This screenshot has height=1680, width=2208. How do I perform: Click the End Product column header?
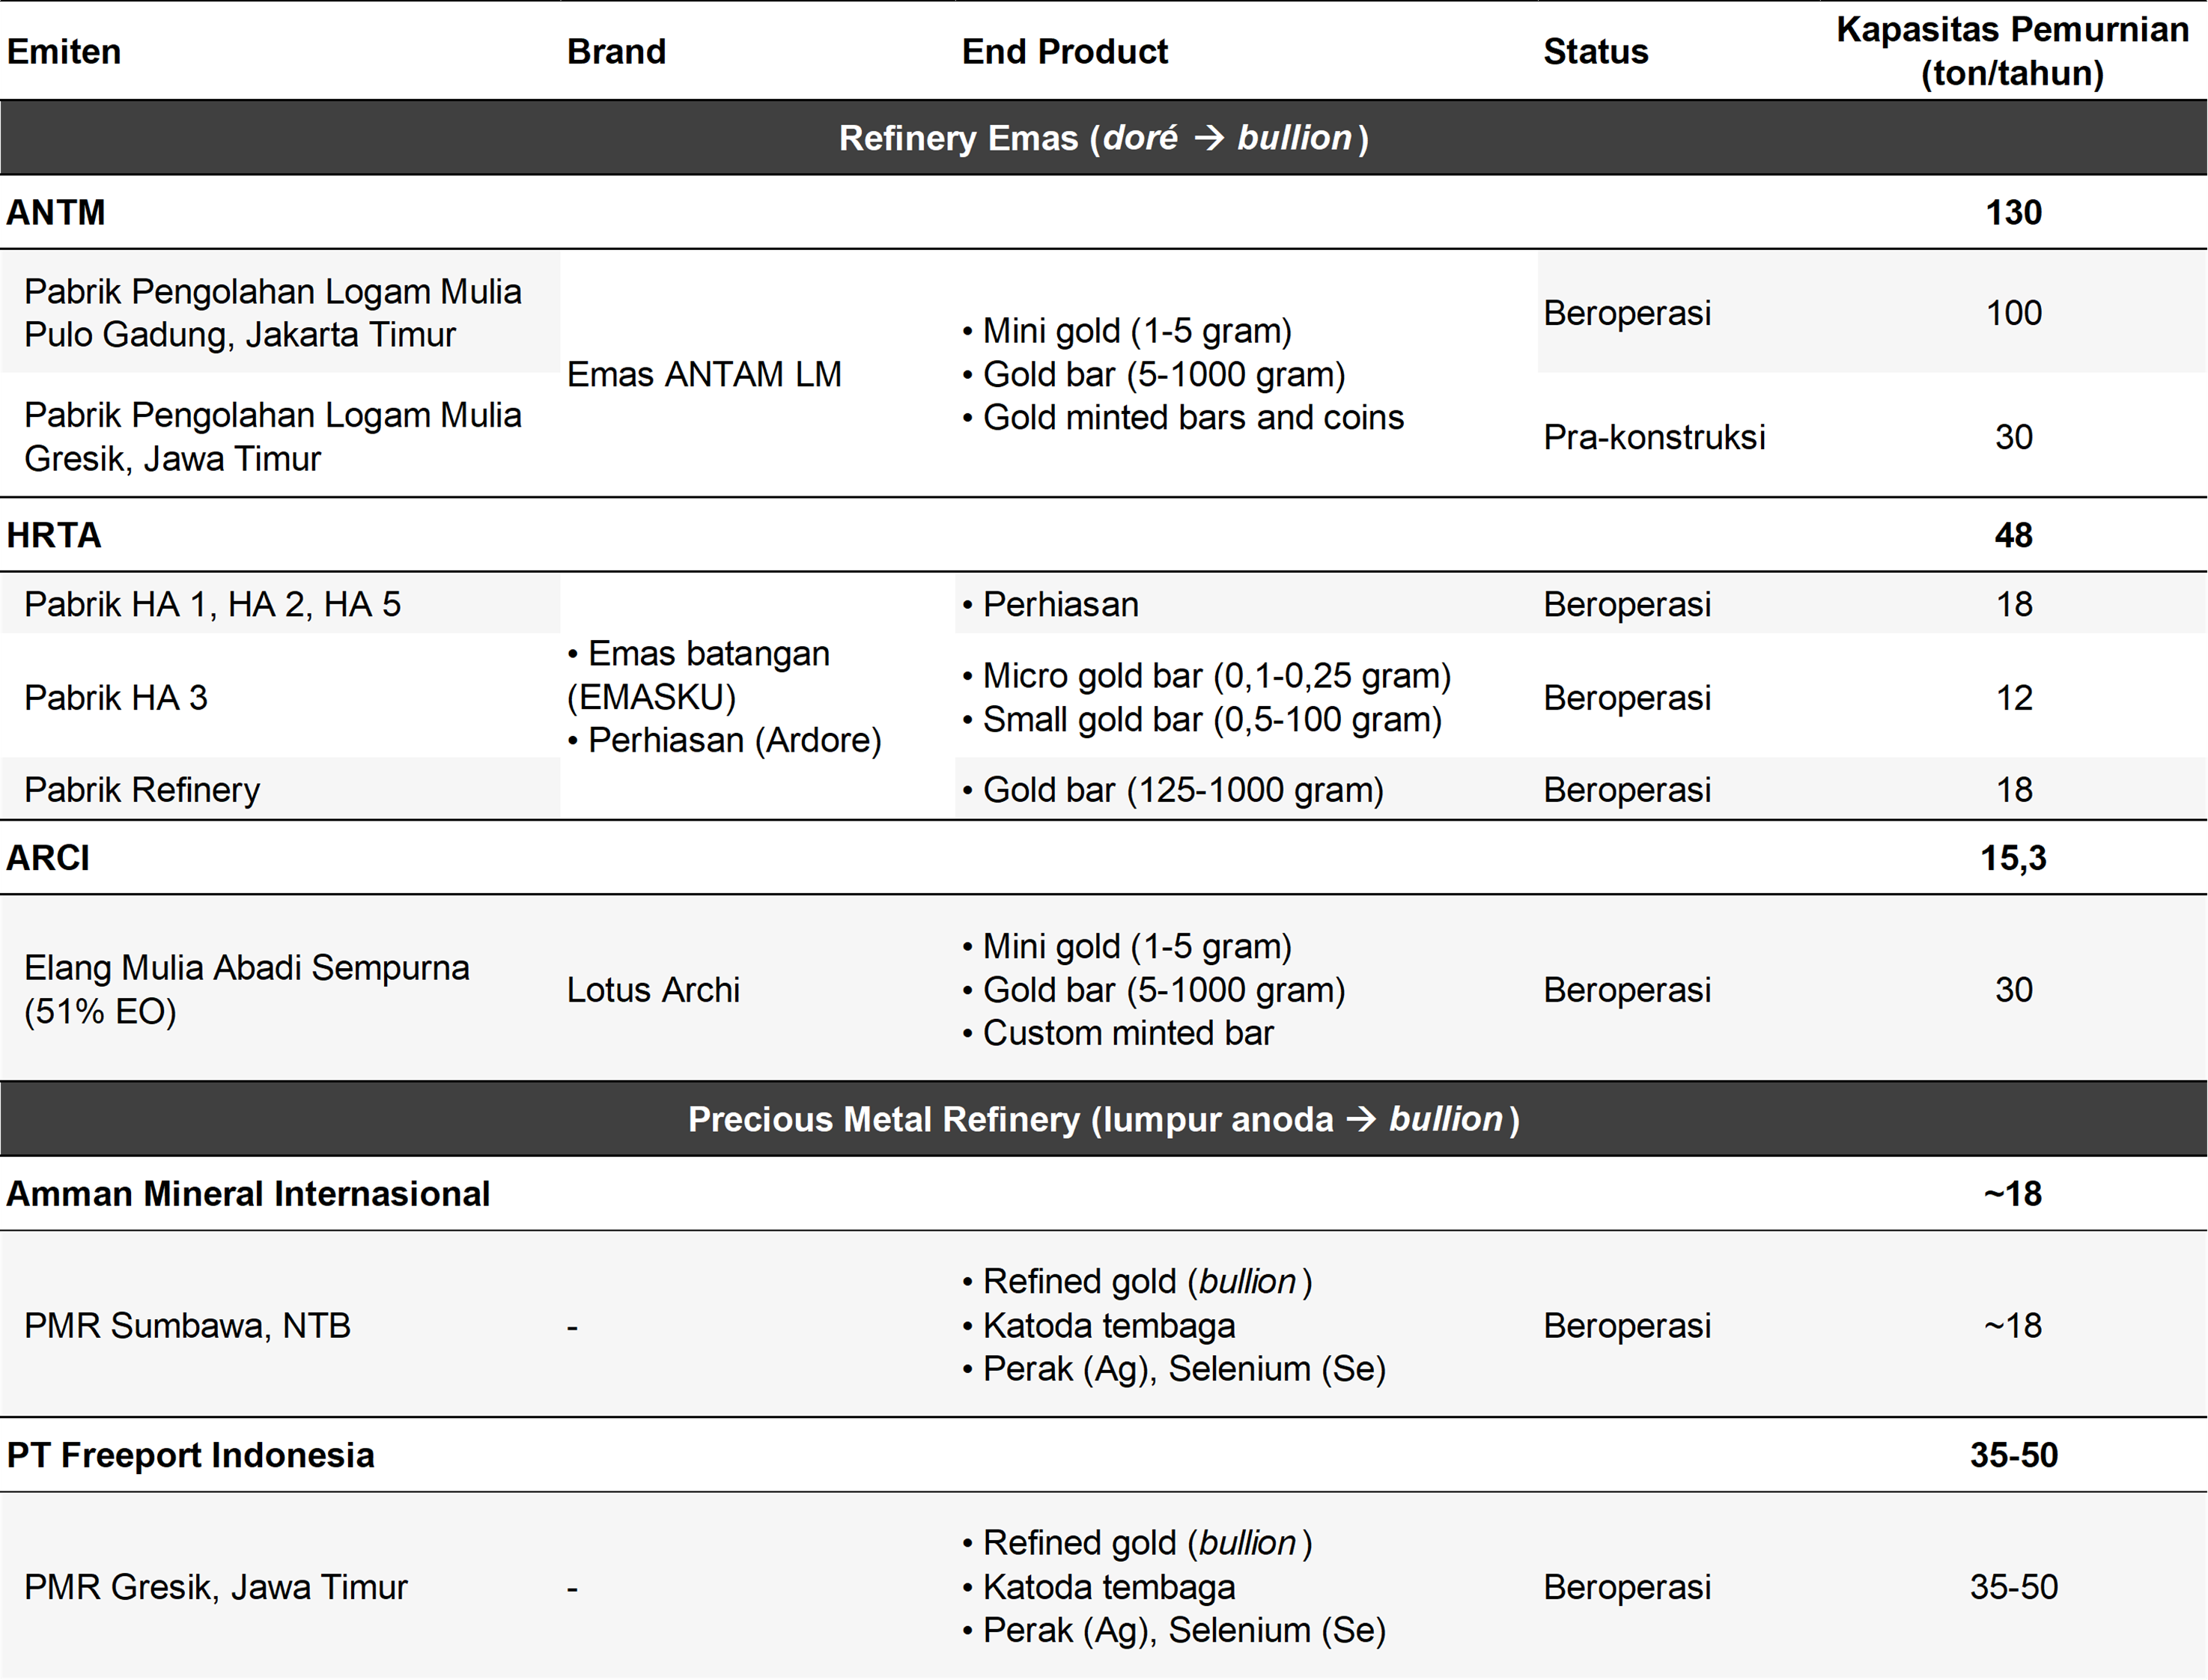click(1064, 52)
